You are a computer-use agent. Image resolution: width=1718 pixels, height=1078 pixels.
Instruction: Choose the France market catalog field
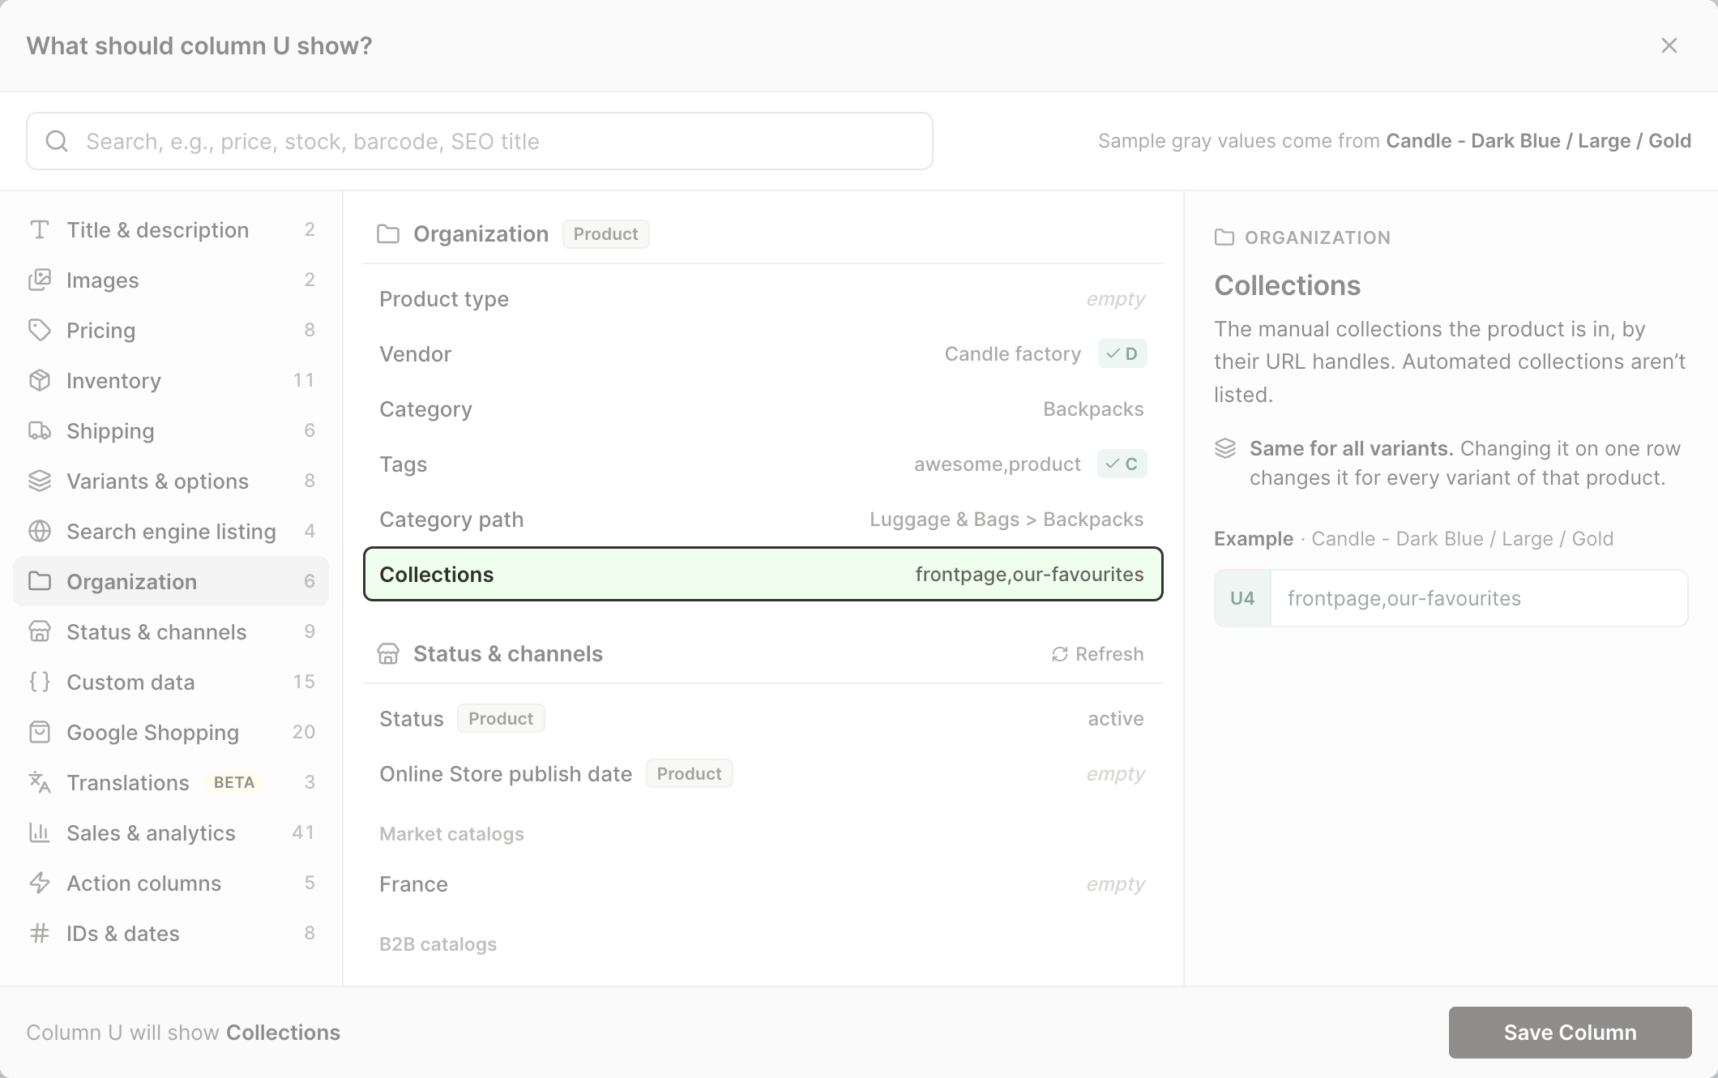click(763, 884)
